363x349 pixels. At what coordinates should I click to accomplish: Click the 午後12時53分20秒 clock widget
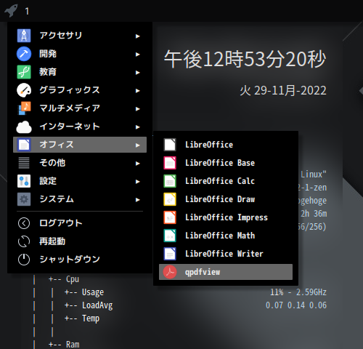tap(245, 59)
